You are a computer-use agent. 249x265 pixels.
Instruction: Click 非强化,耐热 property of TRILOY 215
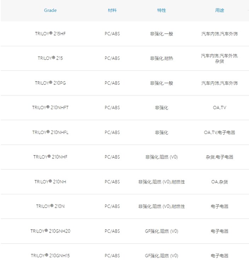162,58
